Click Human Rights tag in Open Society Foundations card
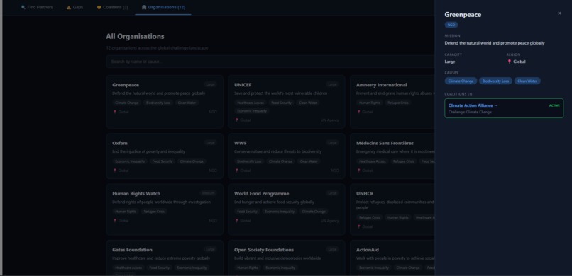The image size is (572, 276). [x=248, y=268]
